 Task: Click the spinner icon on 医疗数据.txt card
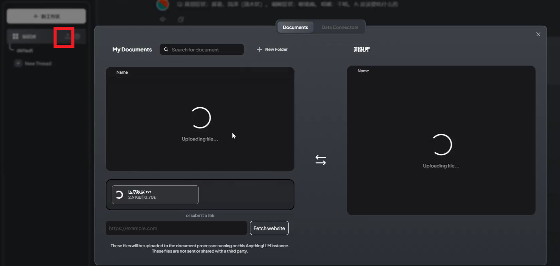pos(119,195)
